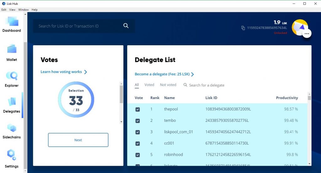The image size is (321, 173).
Task: Focus the Search for a delegate field
Action: 207,85
